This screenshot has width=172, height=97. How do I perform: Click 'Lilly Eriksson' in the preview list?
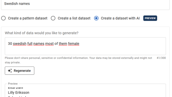click(19, 93)
